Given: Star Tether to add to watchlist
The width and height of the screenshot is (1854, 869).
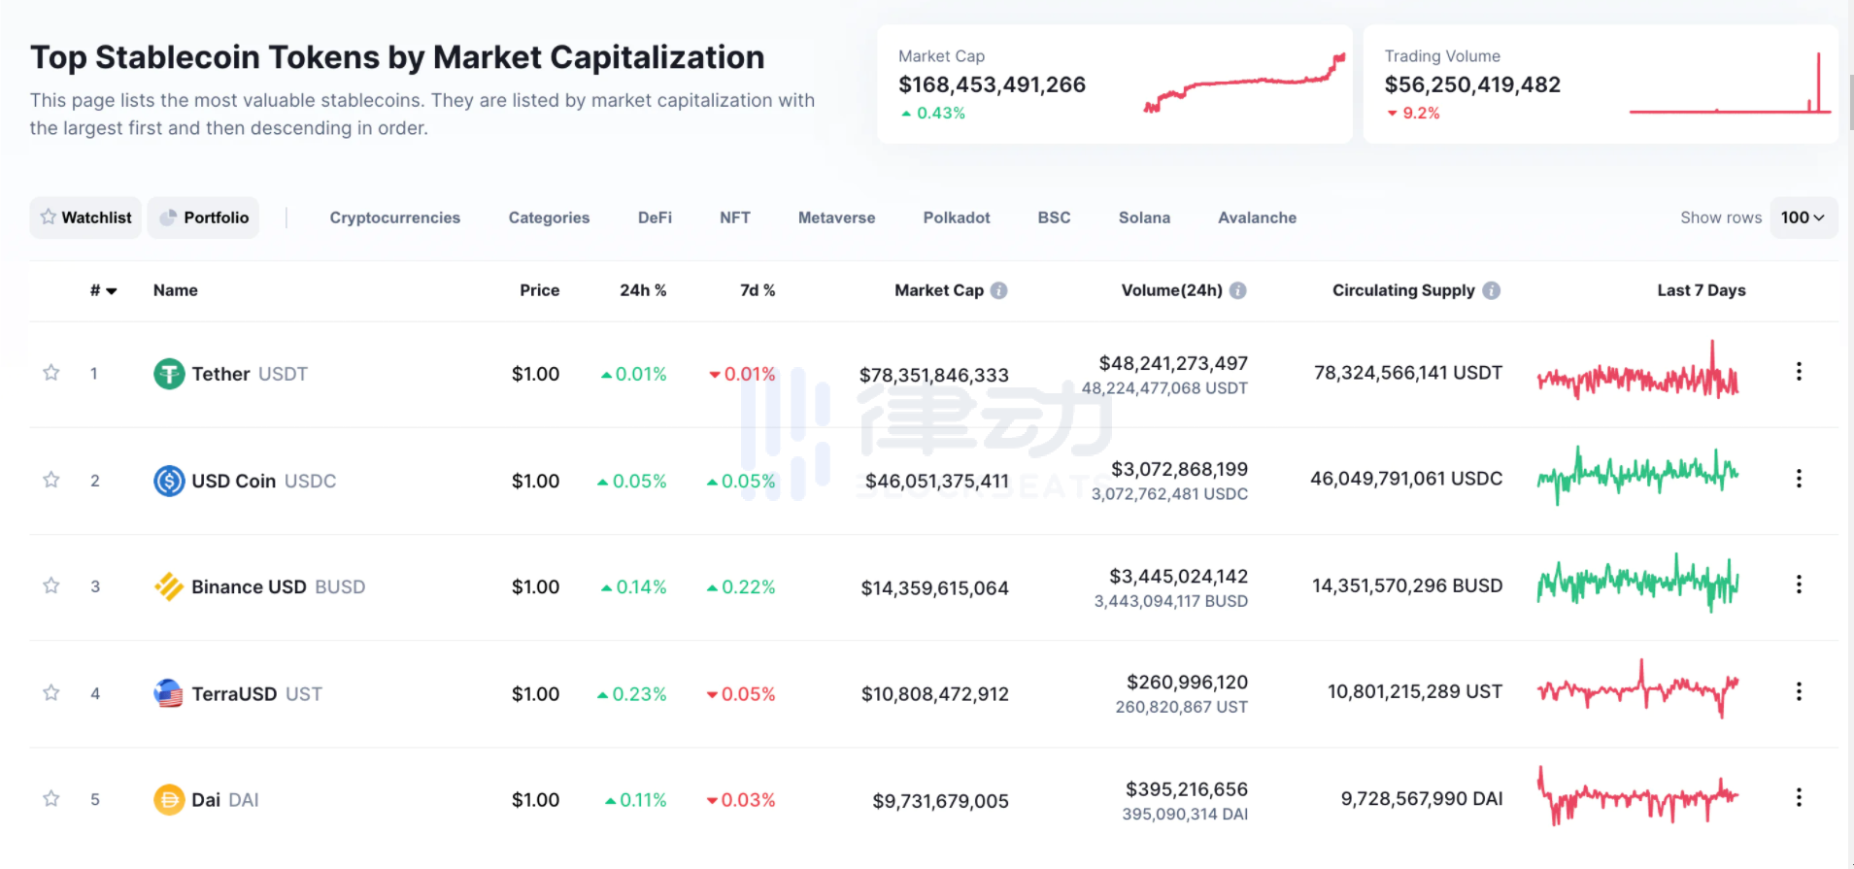Looking at the screenshot, I should [x=51, y=373].
